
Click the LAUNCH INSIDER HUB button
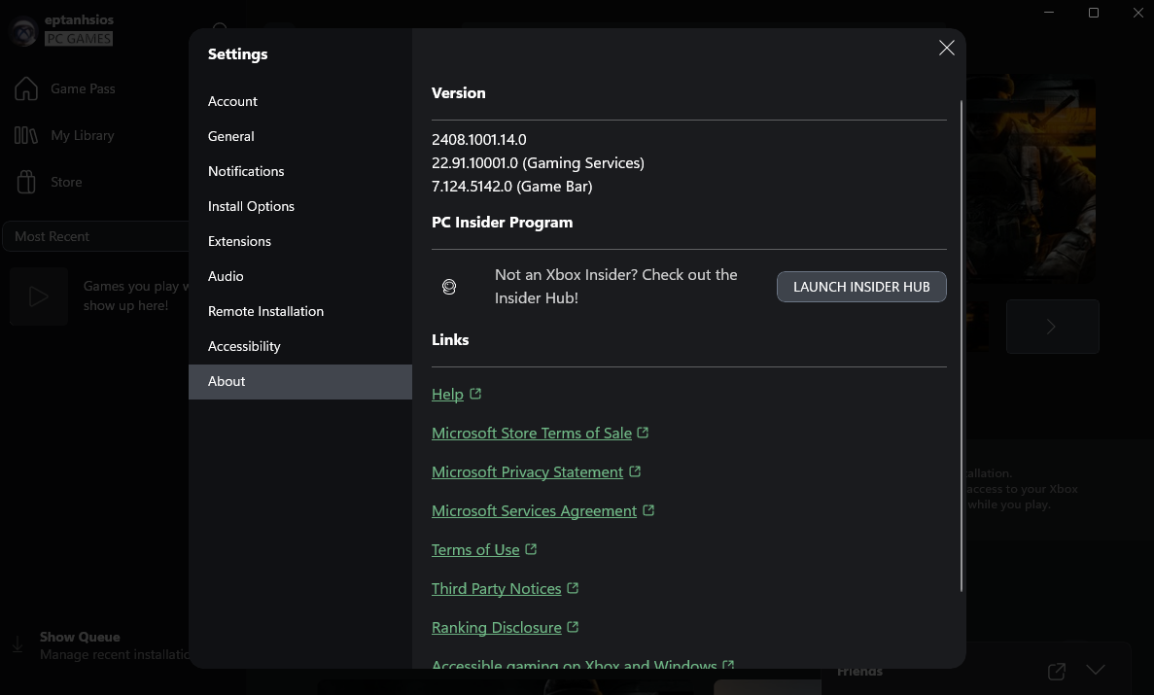pos(861,287)
